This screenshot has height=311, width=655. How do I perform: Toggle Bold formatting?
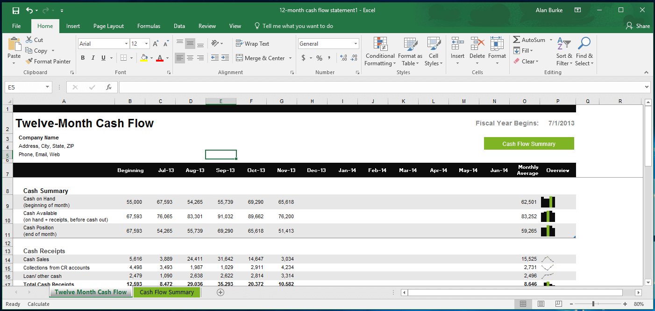coord(83,58)
